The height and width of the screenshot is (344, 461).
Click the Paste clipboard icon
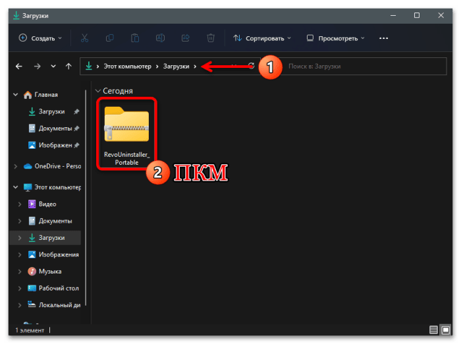pyautogui.click(x=135, y=38)
